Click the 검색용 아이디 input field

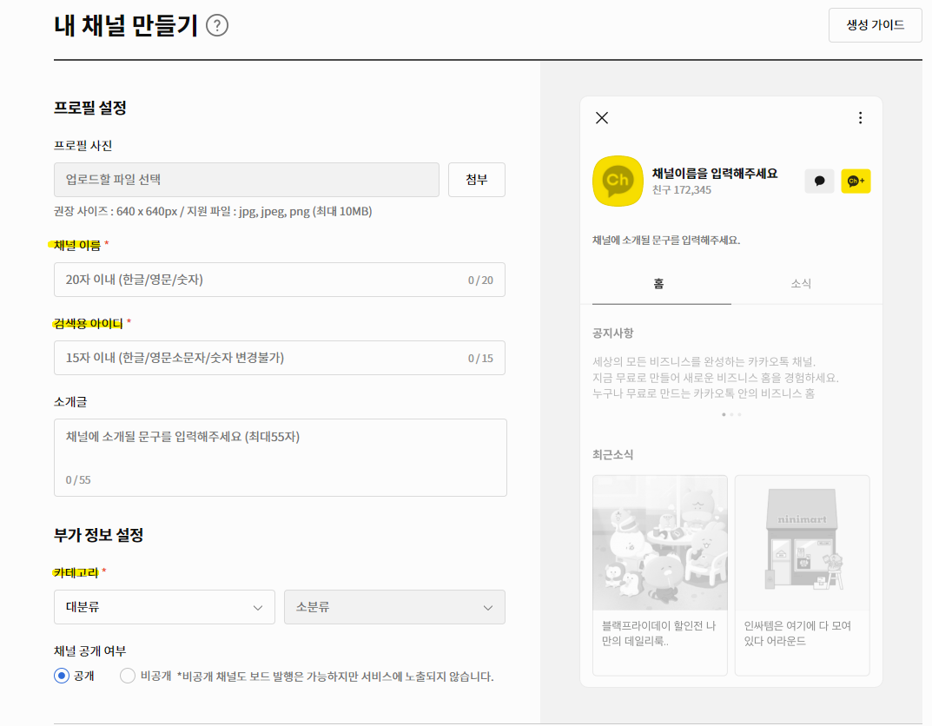click(280, 358)
